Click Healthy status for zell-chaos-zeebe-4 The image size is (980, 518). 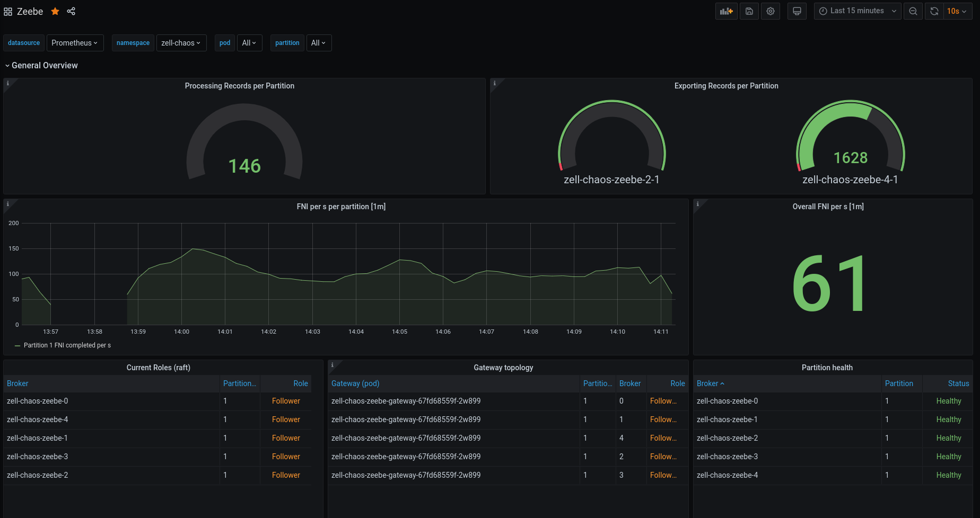(x=949, y=475)
